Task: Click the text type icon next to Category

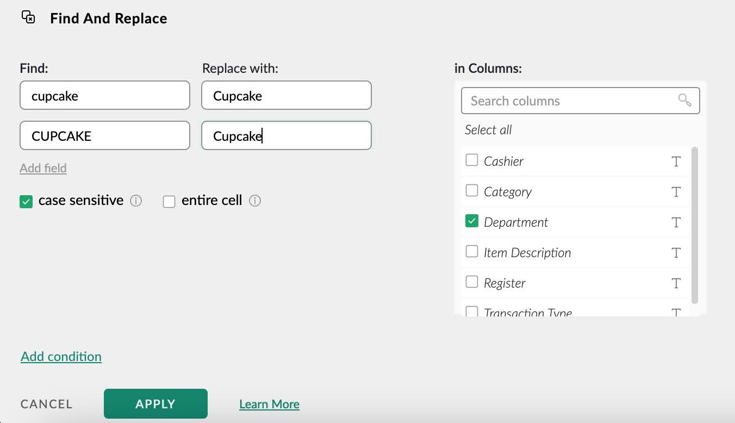Action: tap(676, 192)
